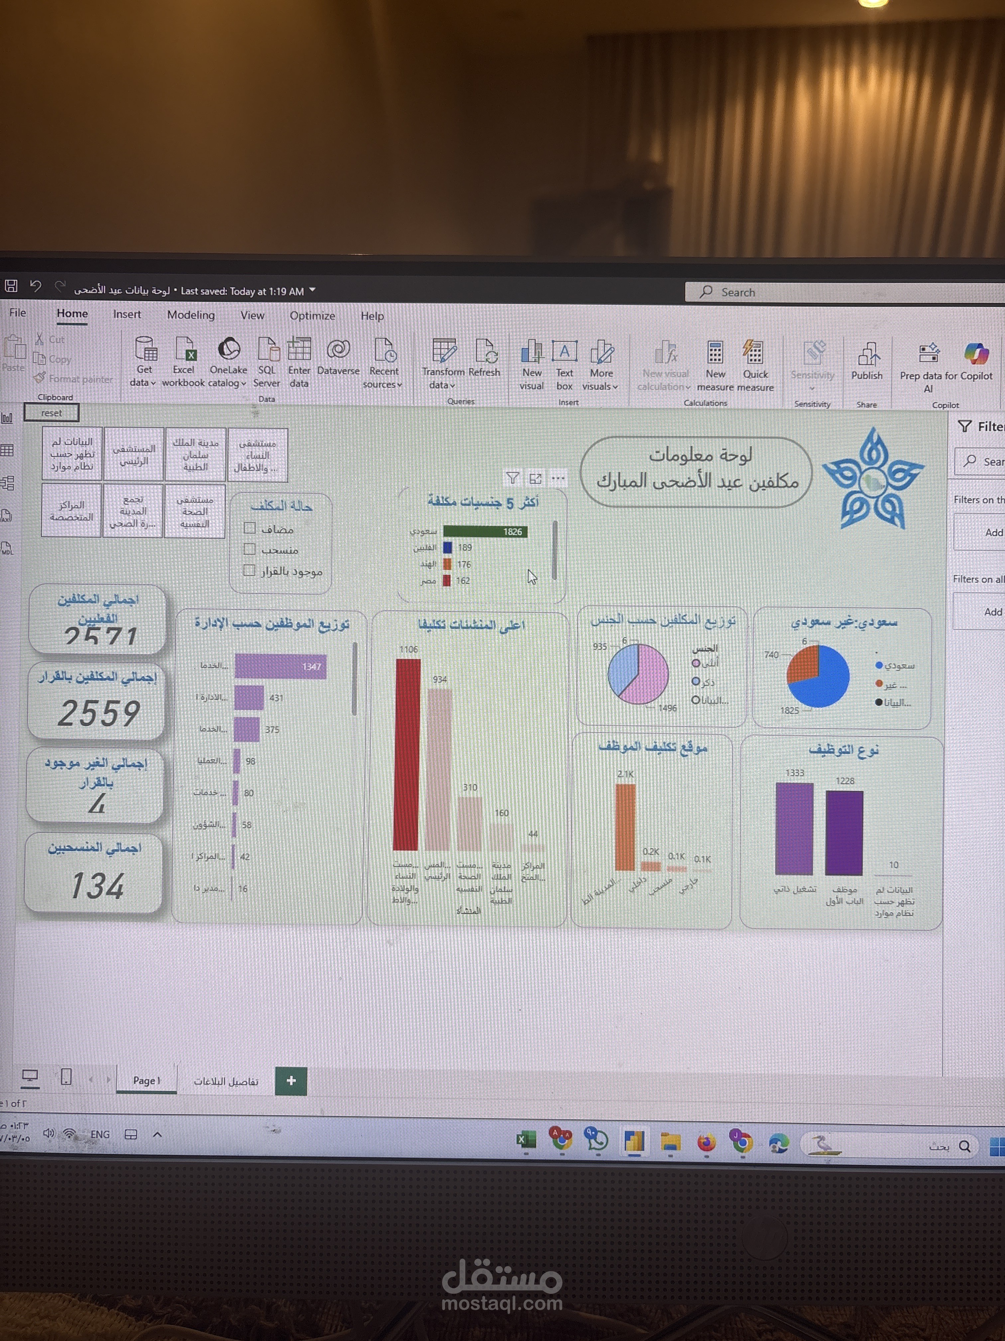Click focus mode icon on nationalities chart
Viewport: 1005px width, 1341px height.
coord(535,479)
